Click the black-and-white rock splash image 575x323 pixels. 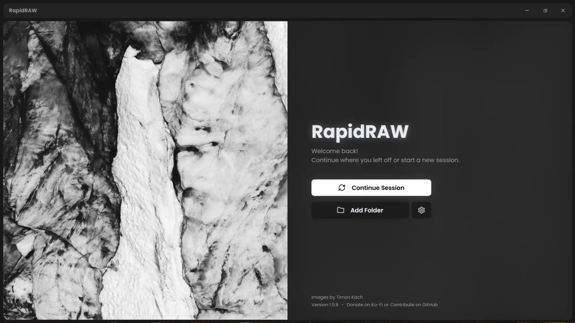coord(146,170)
